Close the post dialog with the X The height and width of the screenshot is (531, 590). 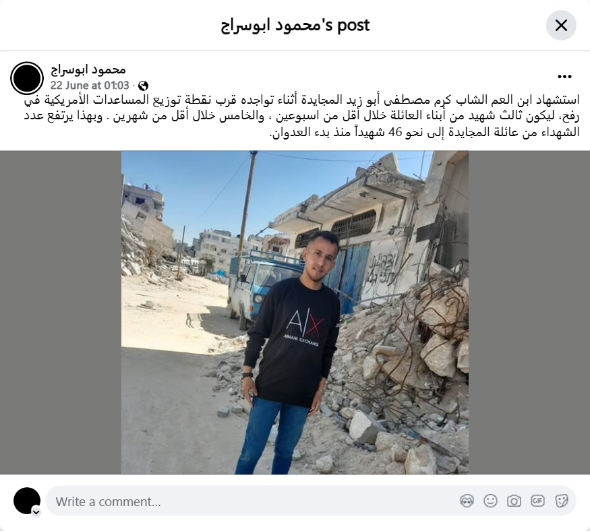pos(561,25)
